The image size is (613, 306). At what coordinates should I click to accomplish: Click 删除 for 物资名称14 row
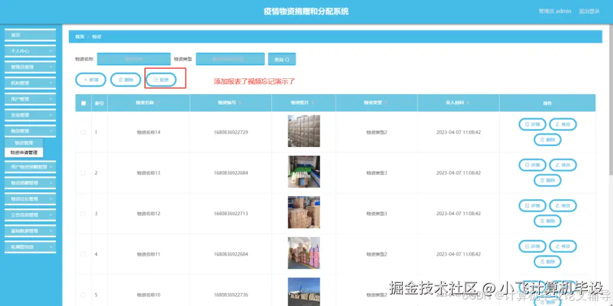pos(548,140)
